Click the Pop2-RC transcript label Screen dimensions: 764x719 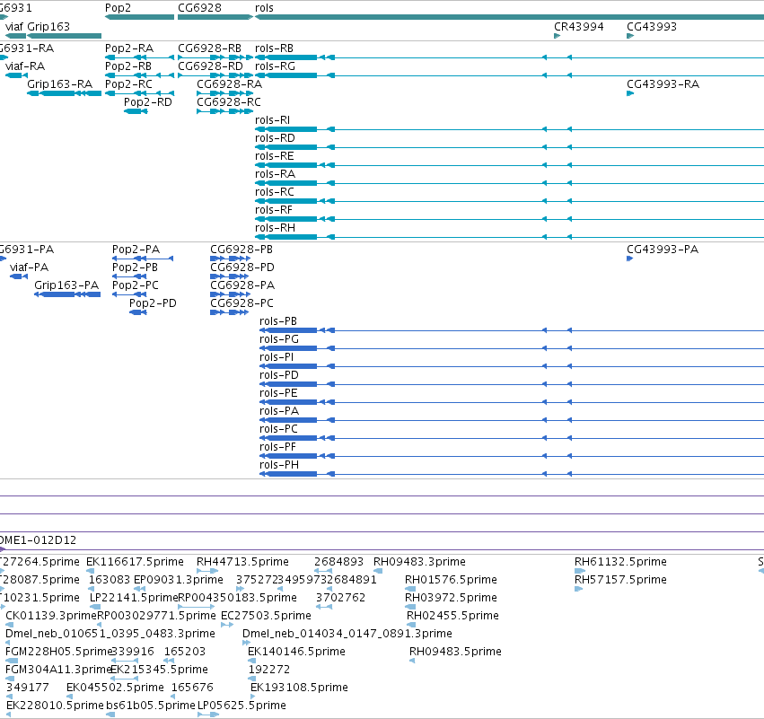pos(128,83)
